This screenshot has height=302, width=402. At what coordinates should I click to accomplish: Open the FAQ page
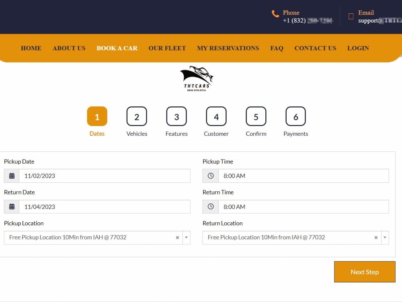[x=277, y=48]
